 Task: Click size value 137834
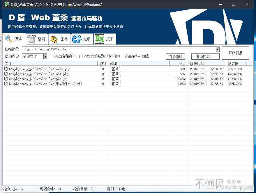tap(181, 79)
